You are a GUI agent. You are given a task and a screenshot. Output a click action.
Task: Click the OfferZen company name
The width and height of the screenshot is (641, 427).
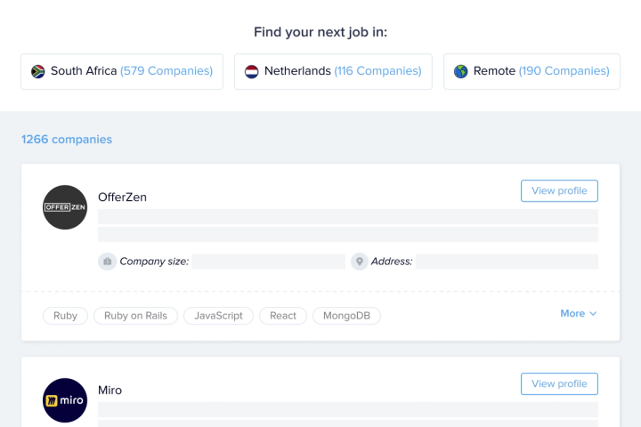[122, 197]
